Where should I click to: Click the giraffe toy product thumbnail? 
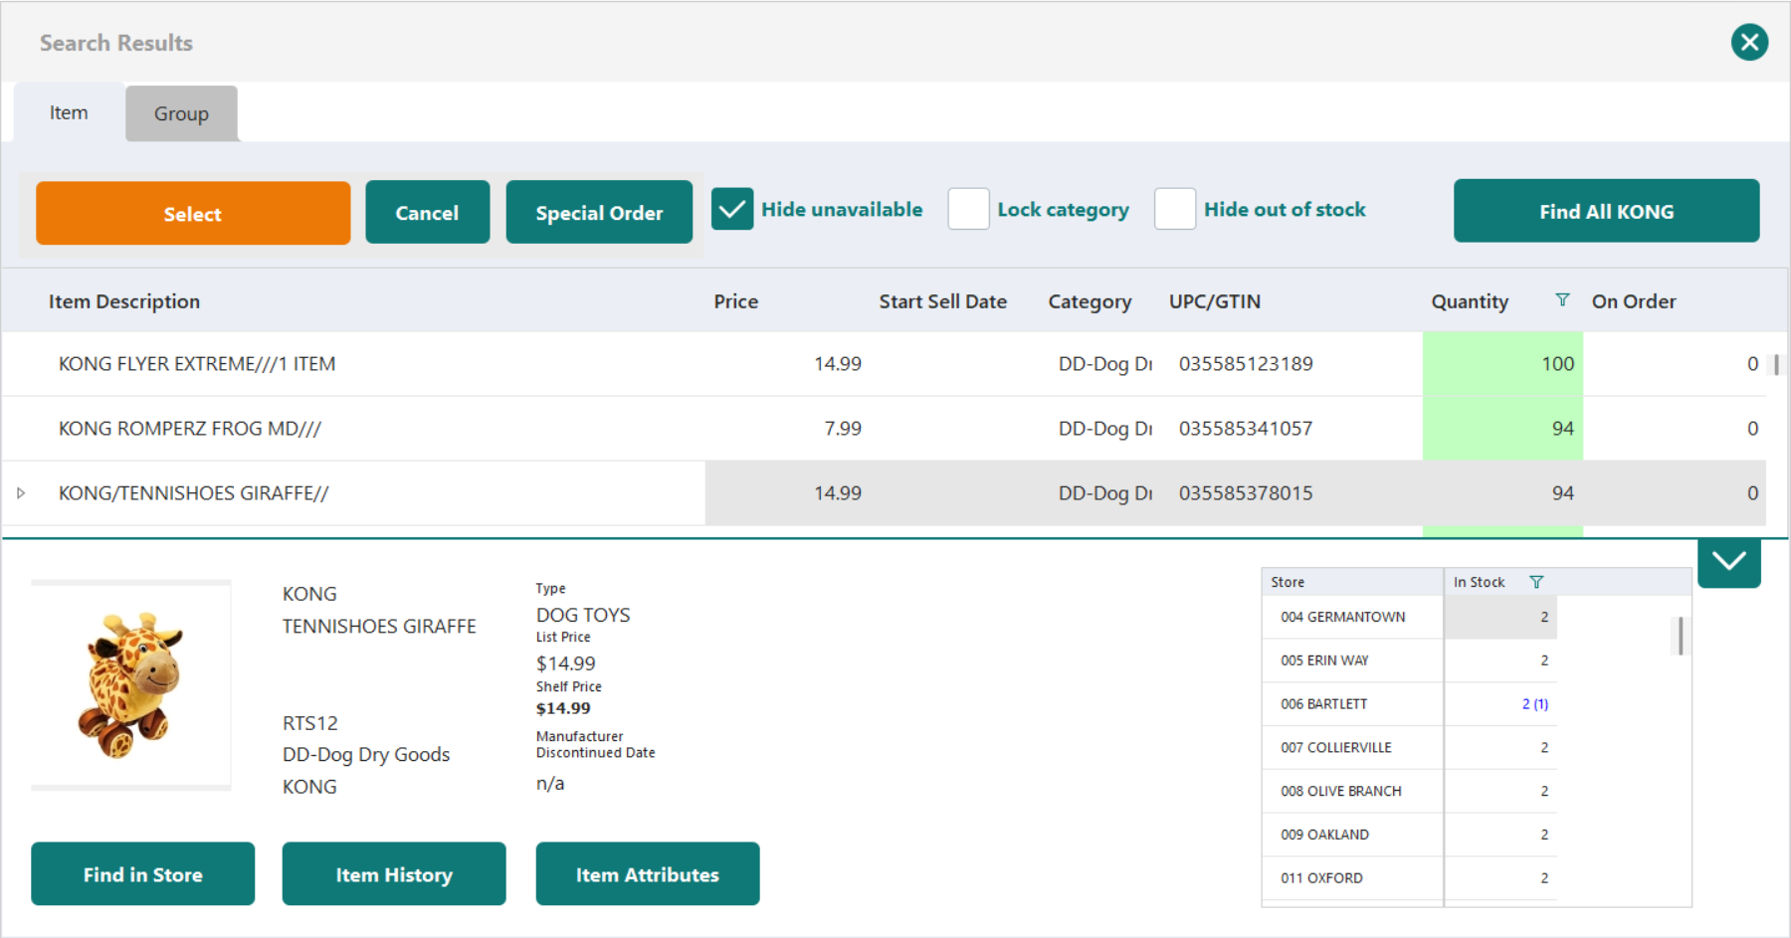[131, 685]
